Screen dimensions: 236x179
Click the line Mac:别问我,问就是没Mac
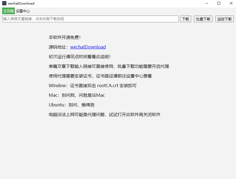click(77, 95)
